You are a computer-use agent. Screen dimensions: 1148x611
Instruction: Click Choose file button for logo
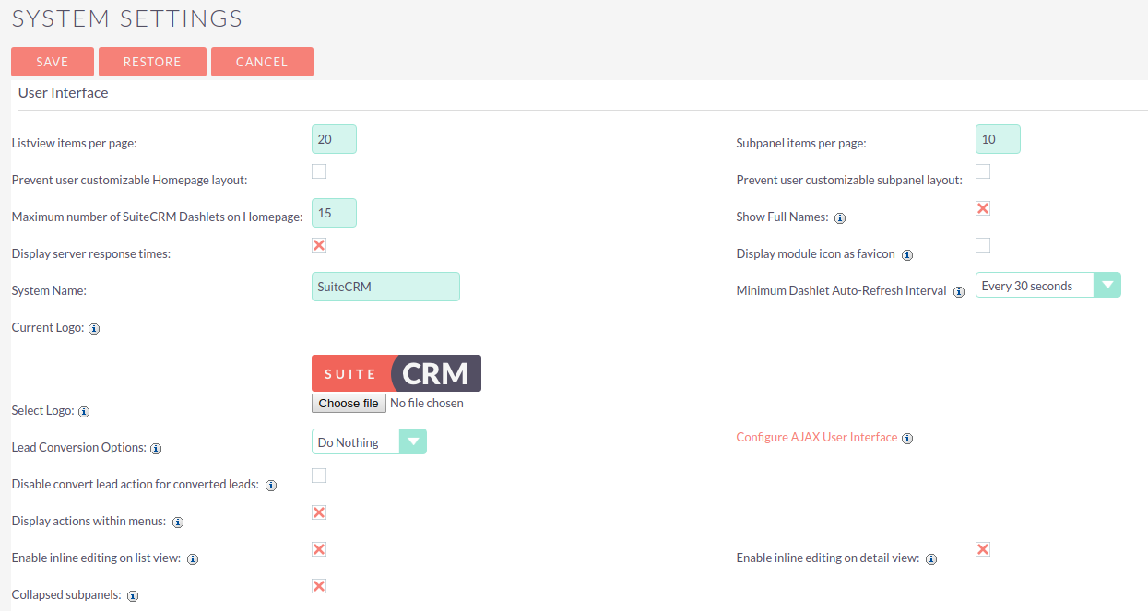(x=349, y=404)
